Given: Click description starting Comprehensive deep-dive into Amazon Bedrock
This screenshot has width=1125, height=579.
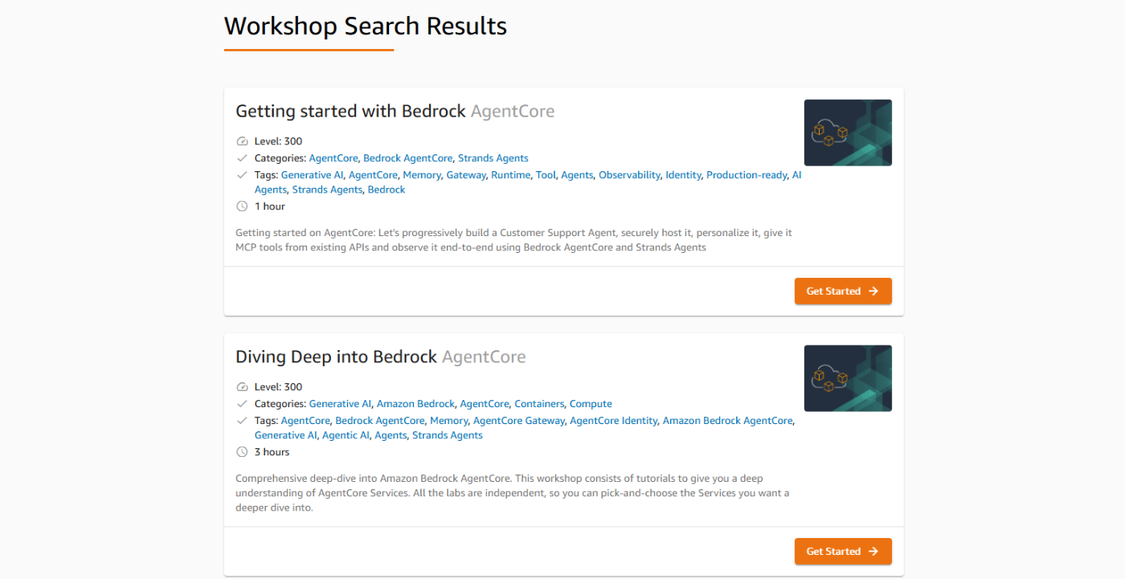Looking at the screenshot, I should (x=513, y=493).
